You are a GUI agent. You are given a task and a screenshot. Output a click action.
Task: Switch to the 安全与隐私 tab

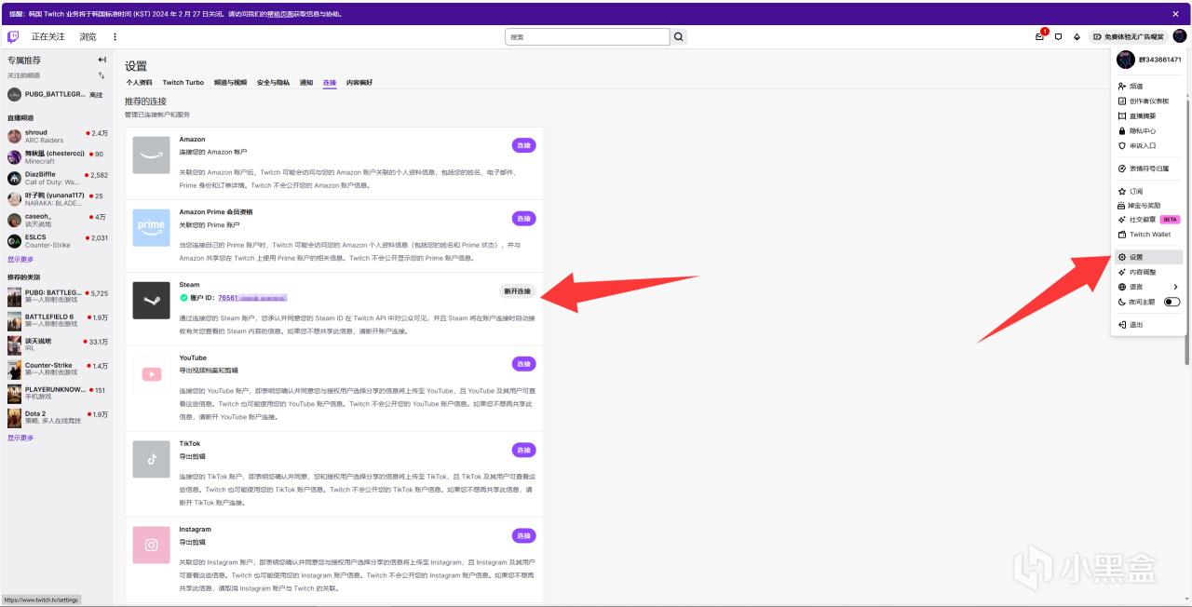[x=274, y=83]
